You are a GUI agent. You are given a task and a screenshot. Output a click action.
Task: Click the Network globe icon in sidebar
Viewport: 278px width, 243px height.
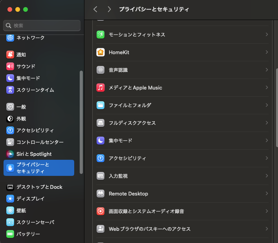[10, 38]
